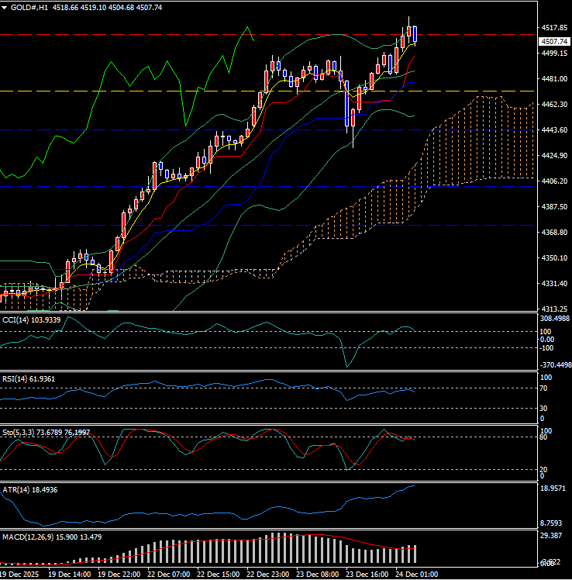Click the ATR scale value 18.9571
Image resolution: width=572 pixels, height=580 pixels.
555,490
